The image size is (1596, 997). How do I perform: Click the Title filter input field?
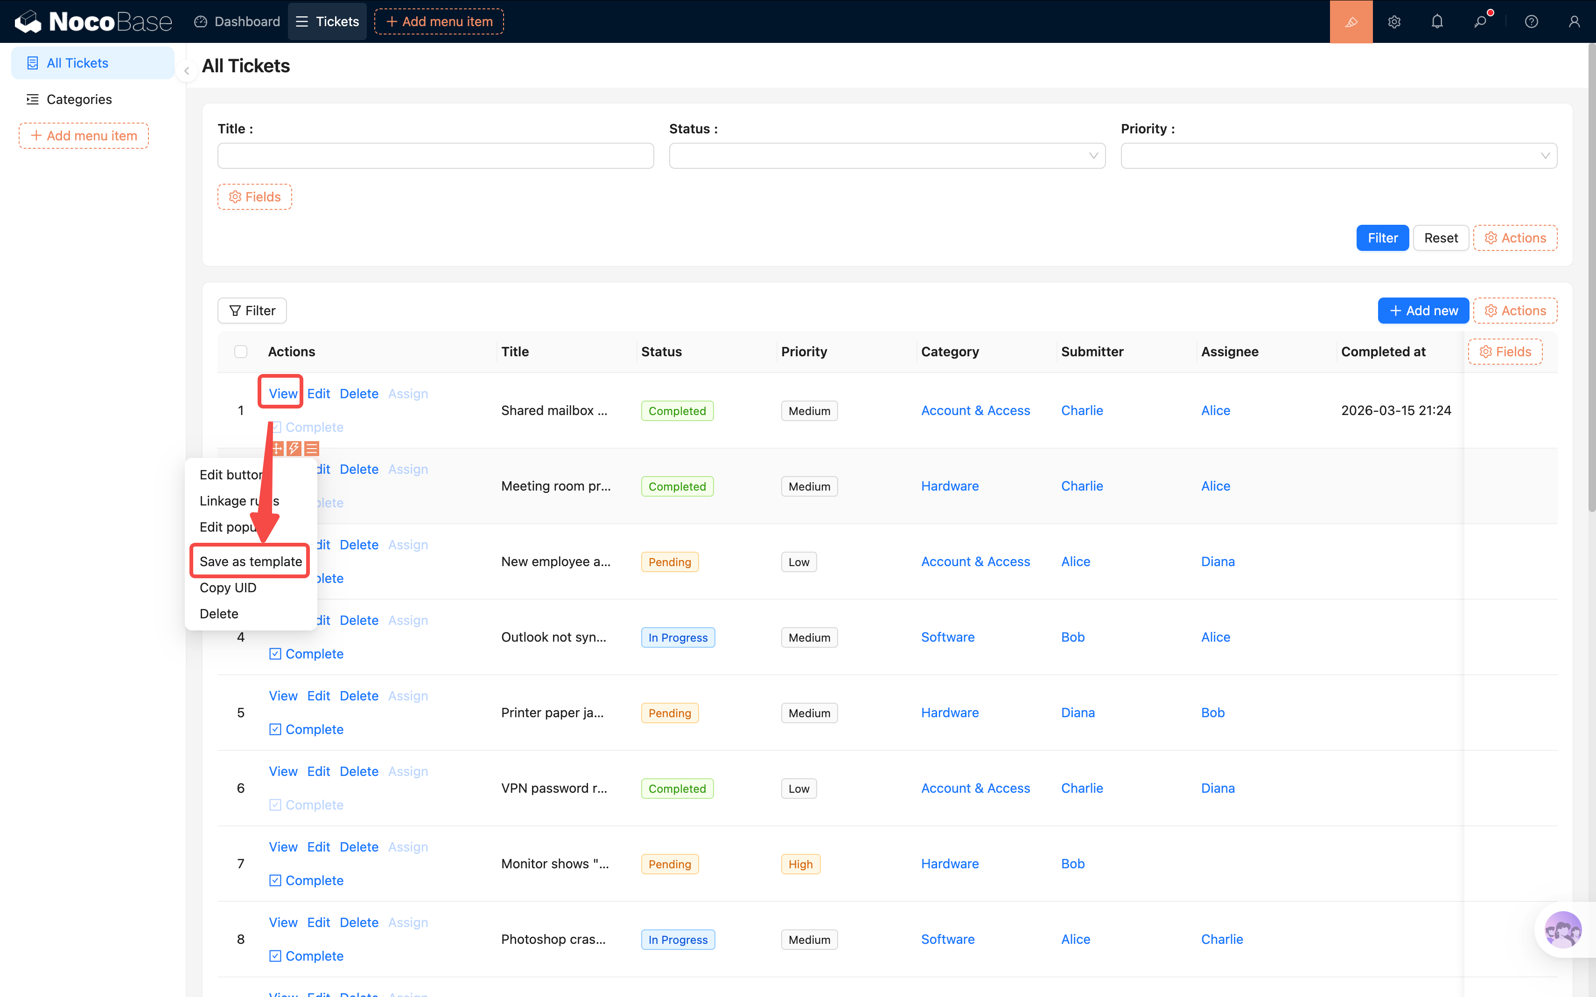pos(435,156)
